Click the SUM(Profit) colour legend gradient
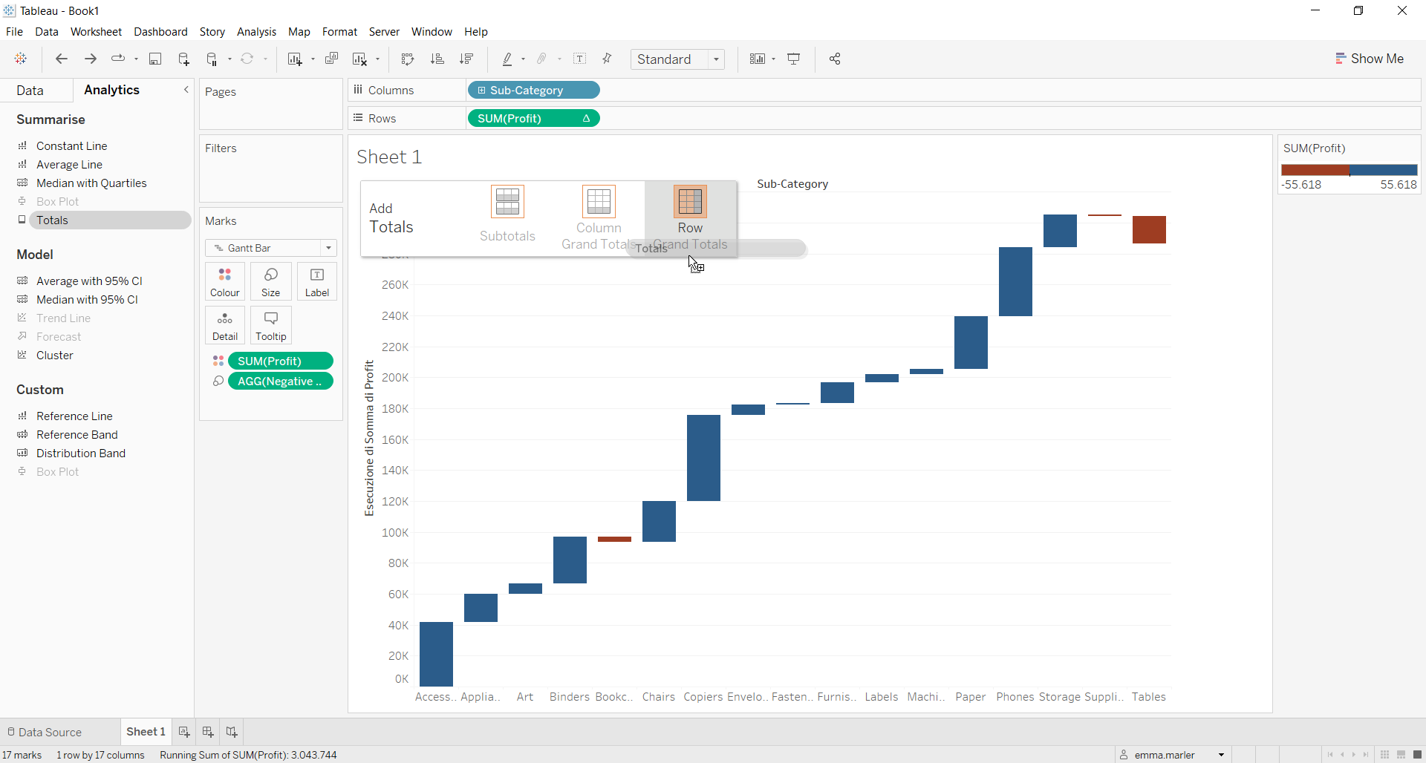 point(1350,170)
